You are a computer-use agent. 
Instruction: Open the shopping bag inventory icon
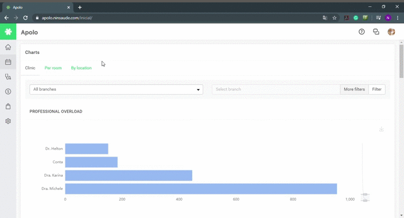pyautogui.click(x=8, y=106)
